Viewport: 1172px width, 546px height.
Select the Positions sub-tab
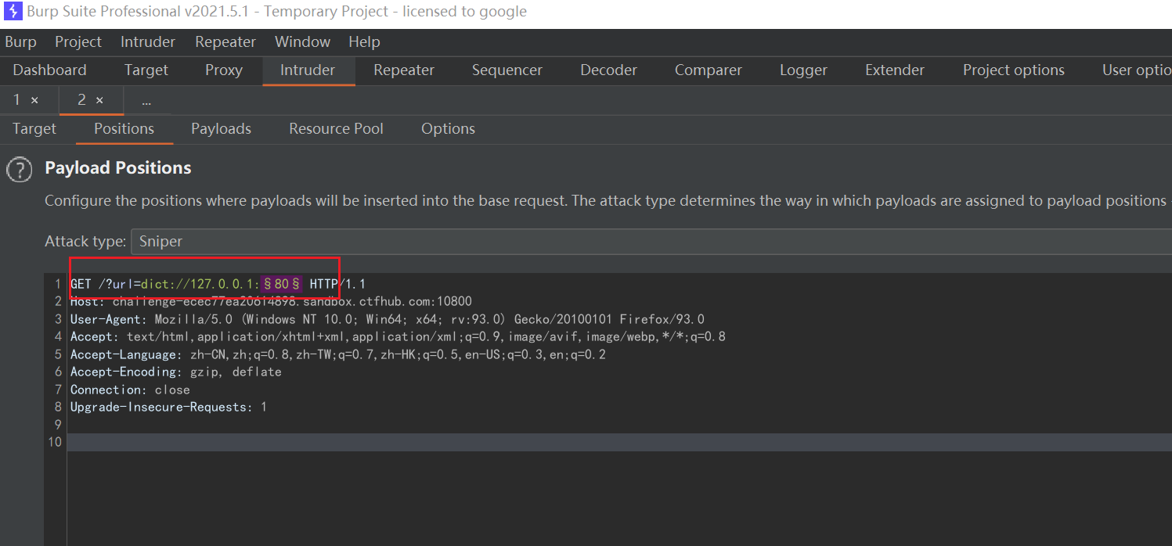[124, 129]
